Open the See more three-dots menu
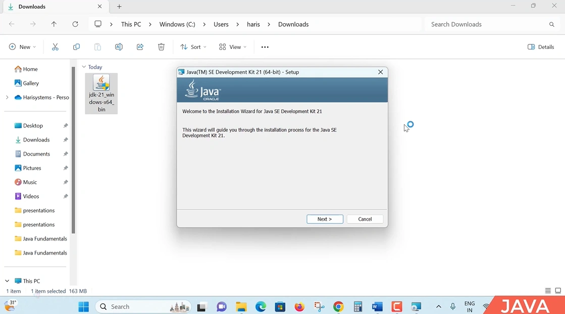 265,47
